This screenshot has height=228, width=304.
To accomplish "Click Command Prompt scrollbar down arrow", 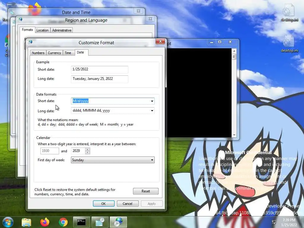I will point(234,135).
